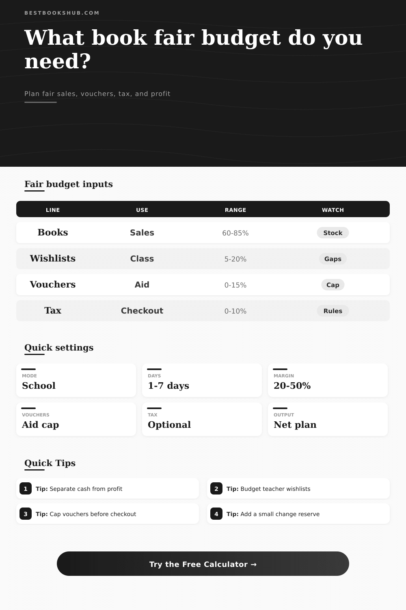Click the number 1 tip badge

pyautogui.click(x=26, y=488)
